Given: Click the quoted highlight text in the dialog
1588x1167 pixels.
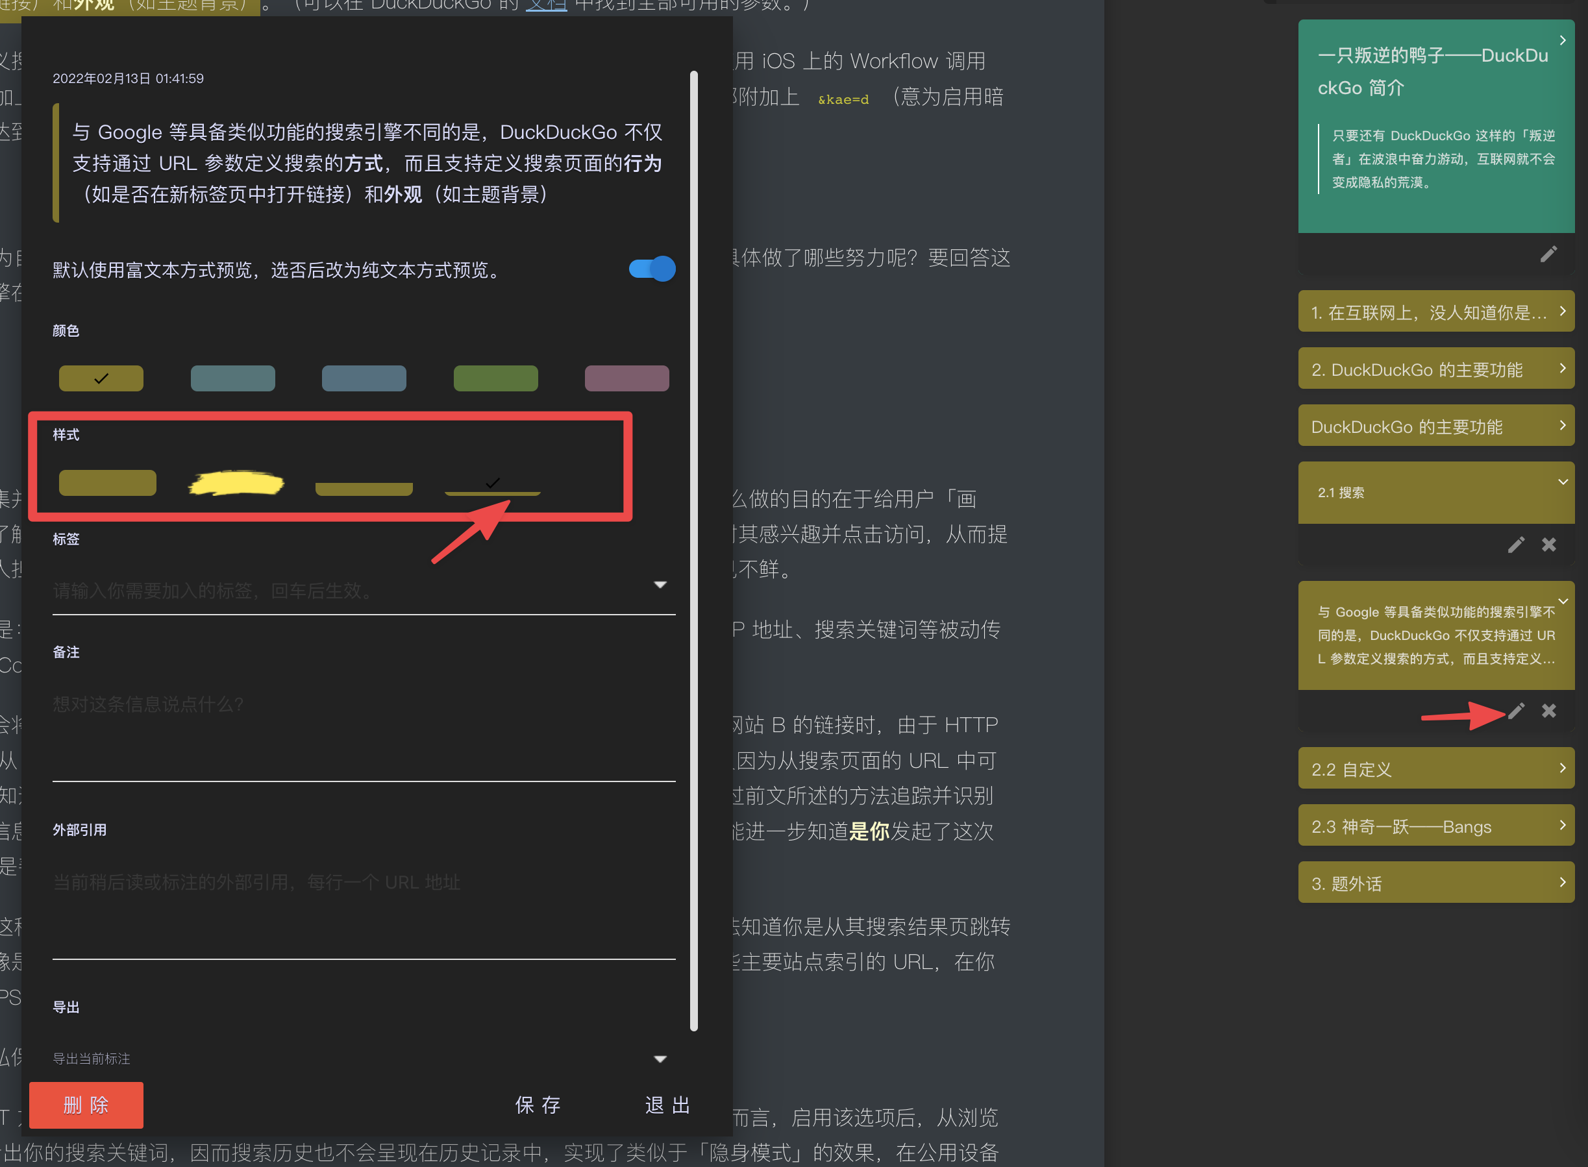Looking at the screenshot, I should (367, 163).
